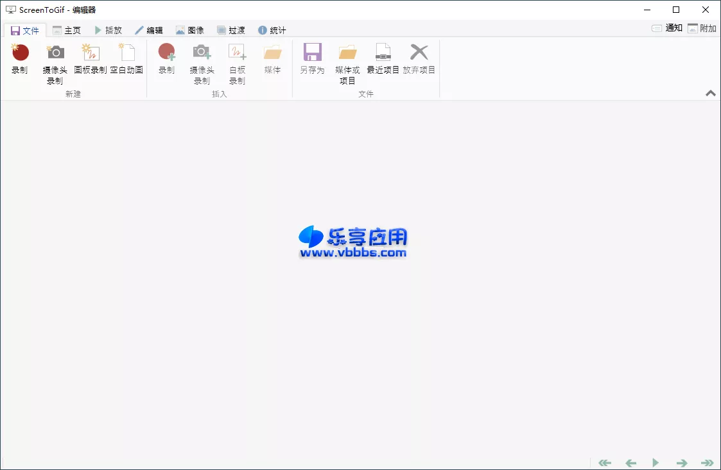Launch the board recorder (画板录制)
The image size is (721, 470).
(x=91, y=62)
